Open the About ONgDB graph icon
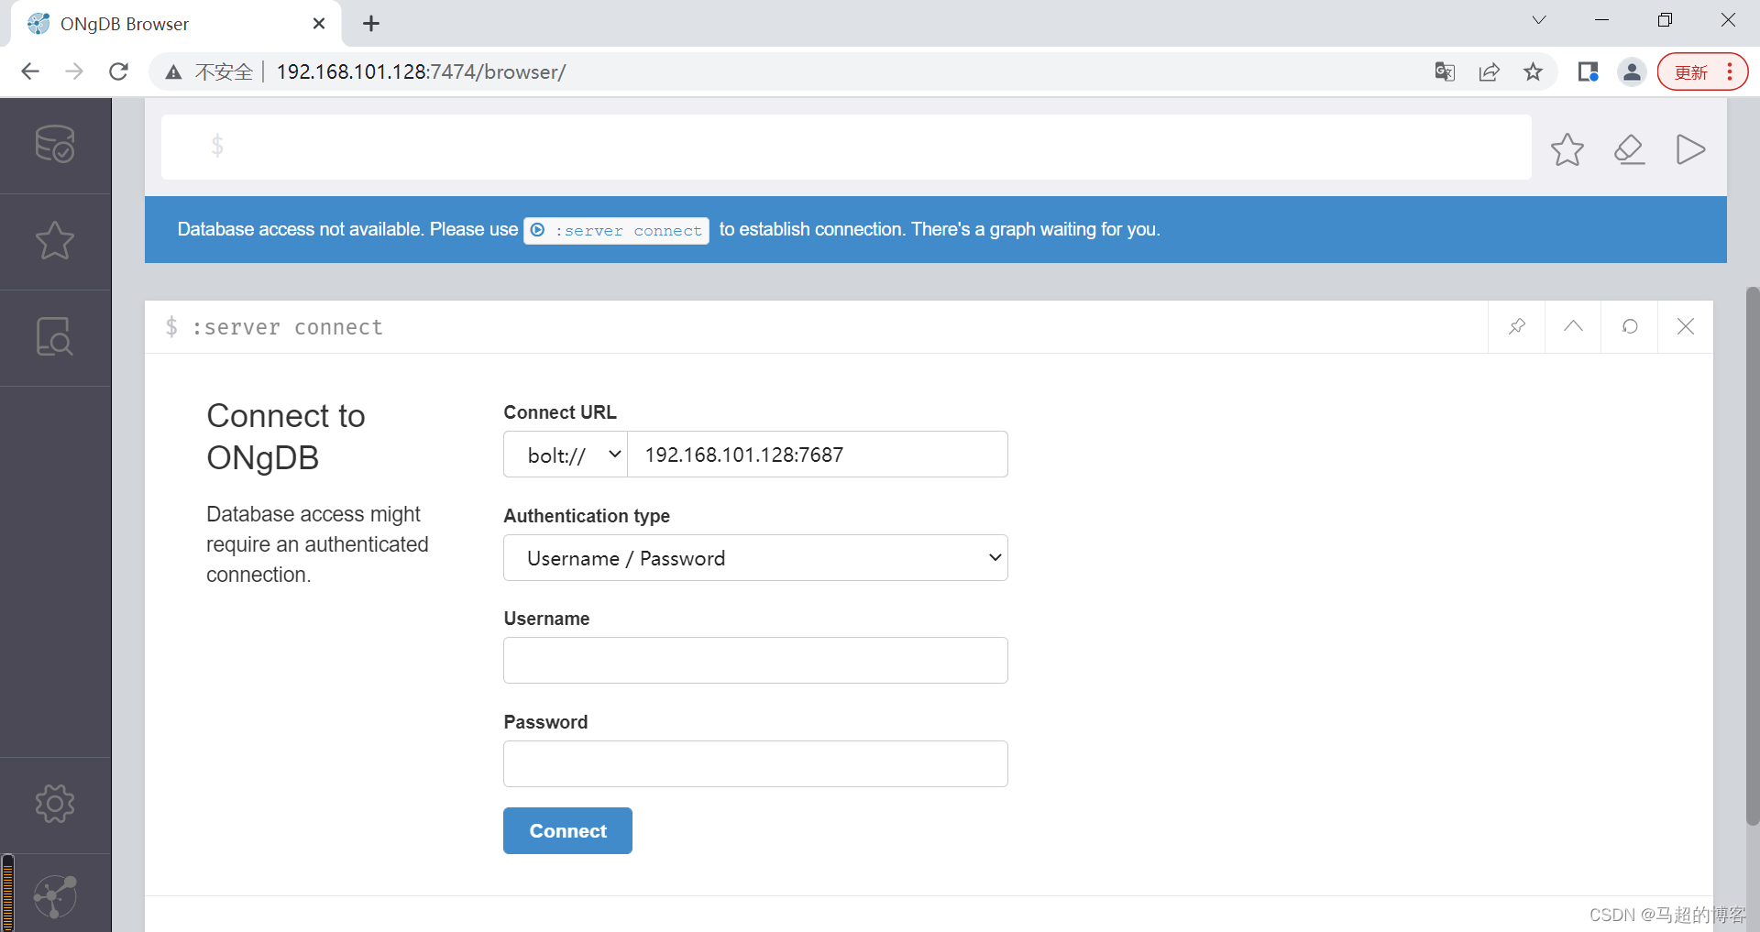The image size is (1760, 932). point(55,896)
